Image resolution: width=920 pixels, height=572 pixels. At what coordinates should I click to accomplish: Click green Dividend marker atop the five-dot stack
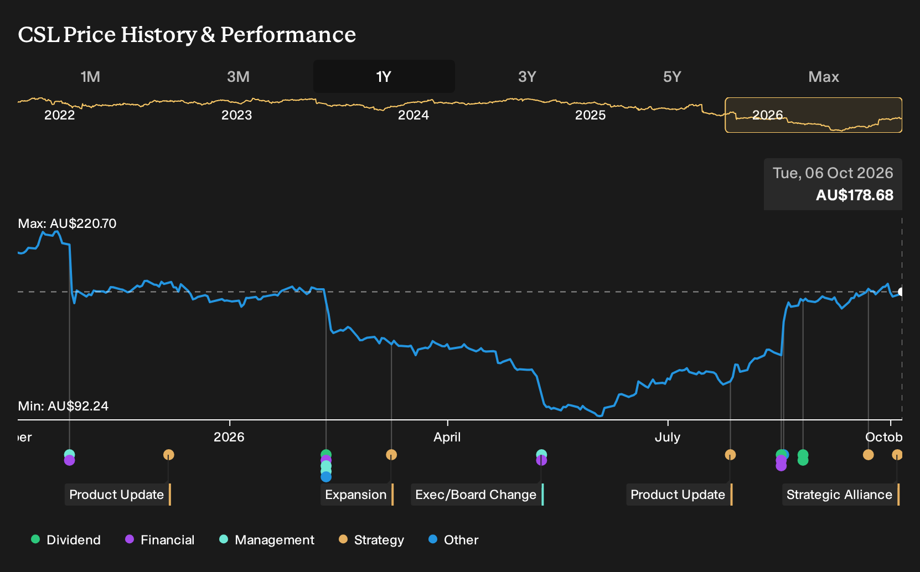point(326,454)
